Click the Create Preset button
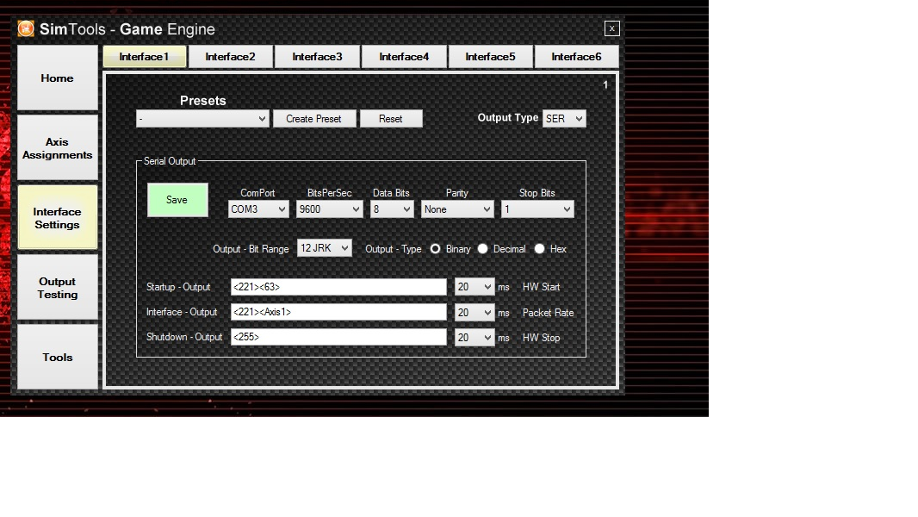The image size is (918, 517). pos(314,119)
